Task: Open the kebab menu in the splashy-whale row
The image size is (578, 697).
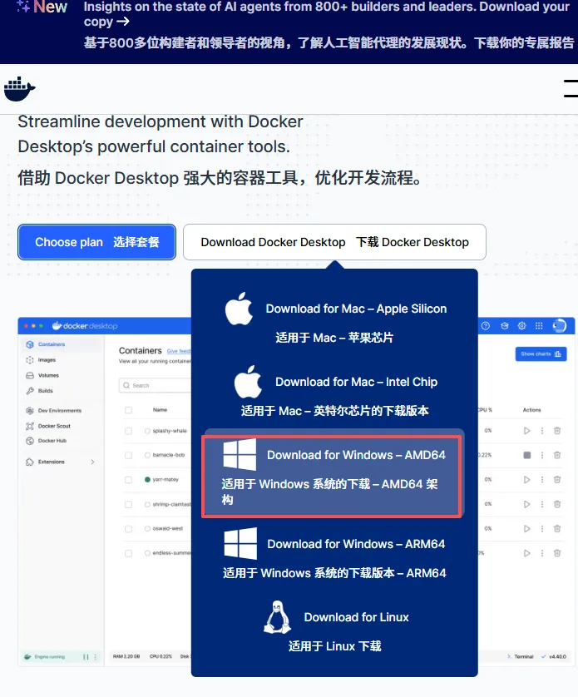Action: [542, 431]
